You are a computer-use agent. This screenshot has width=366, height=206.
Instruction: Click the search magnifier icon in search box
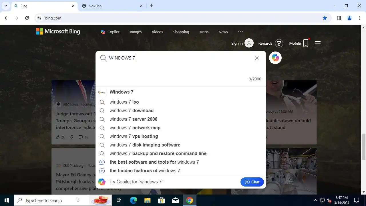(x=104, y=58)
